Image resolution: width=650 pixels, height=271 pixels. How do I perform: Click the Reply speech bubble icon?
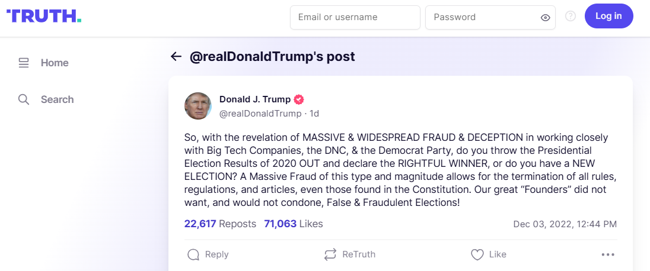(193, 254)
